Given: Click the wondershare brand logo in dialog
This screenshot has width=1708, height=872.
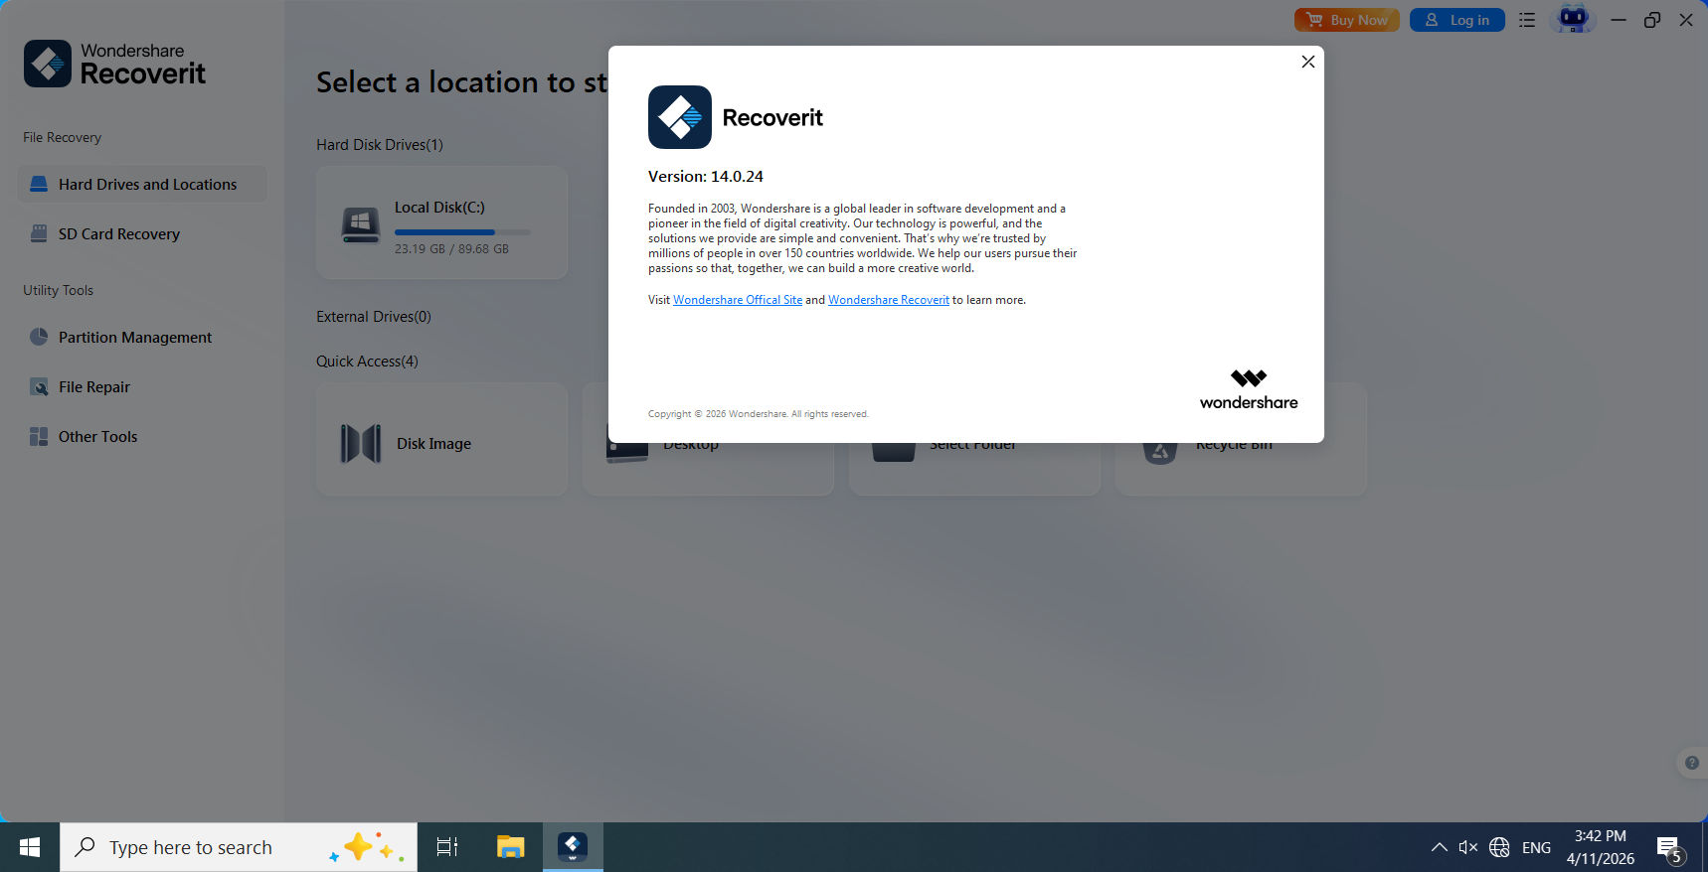Looking at the screenshot, I should point(1249,389).
